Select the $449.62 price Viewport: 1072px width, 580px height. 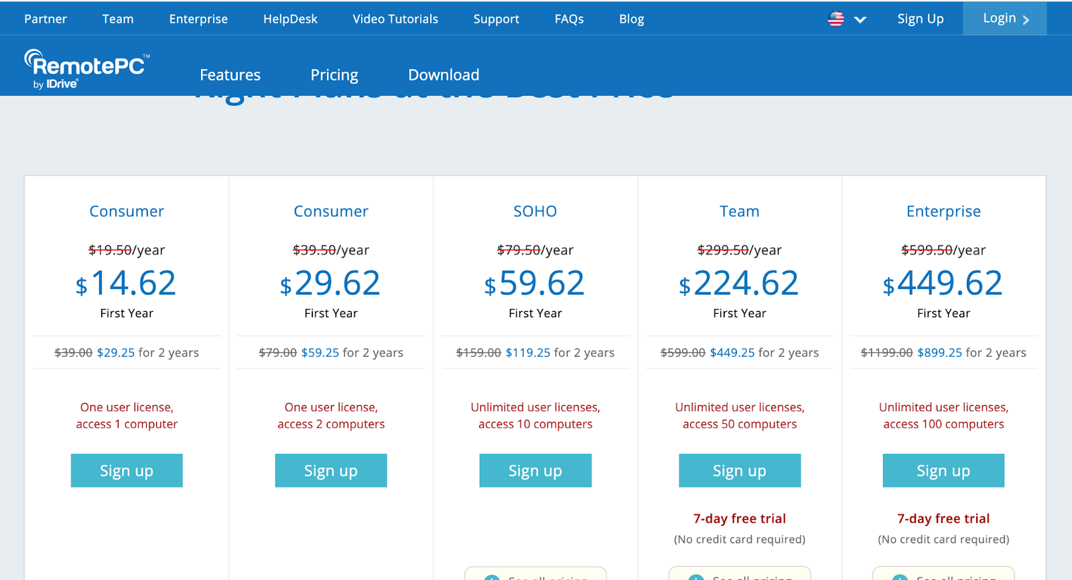pos(943,283)
